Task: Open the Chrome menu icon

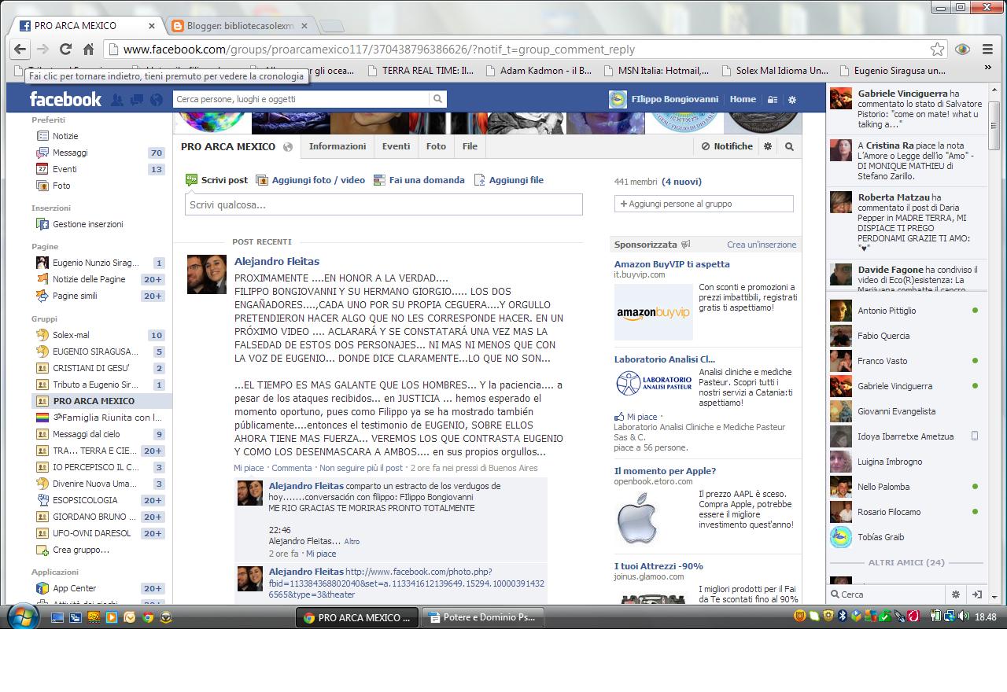Action: (x=987, y=49)
